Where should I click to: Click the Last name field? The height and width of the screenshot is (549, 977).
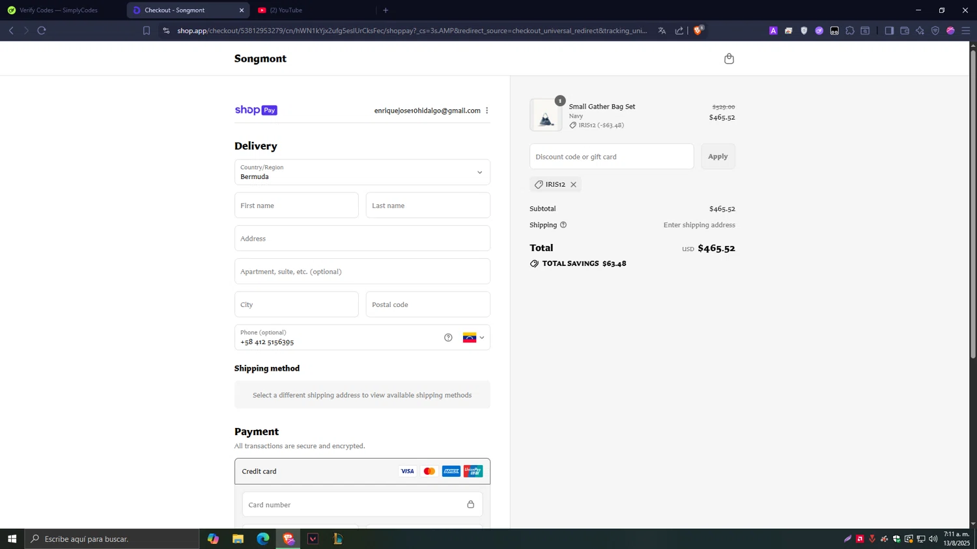pyautogui.click(x=428, y=206)
